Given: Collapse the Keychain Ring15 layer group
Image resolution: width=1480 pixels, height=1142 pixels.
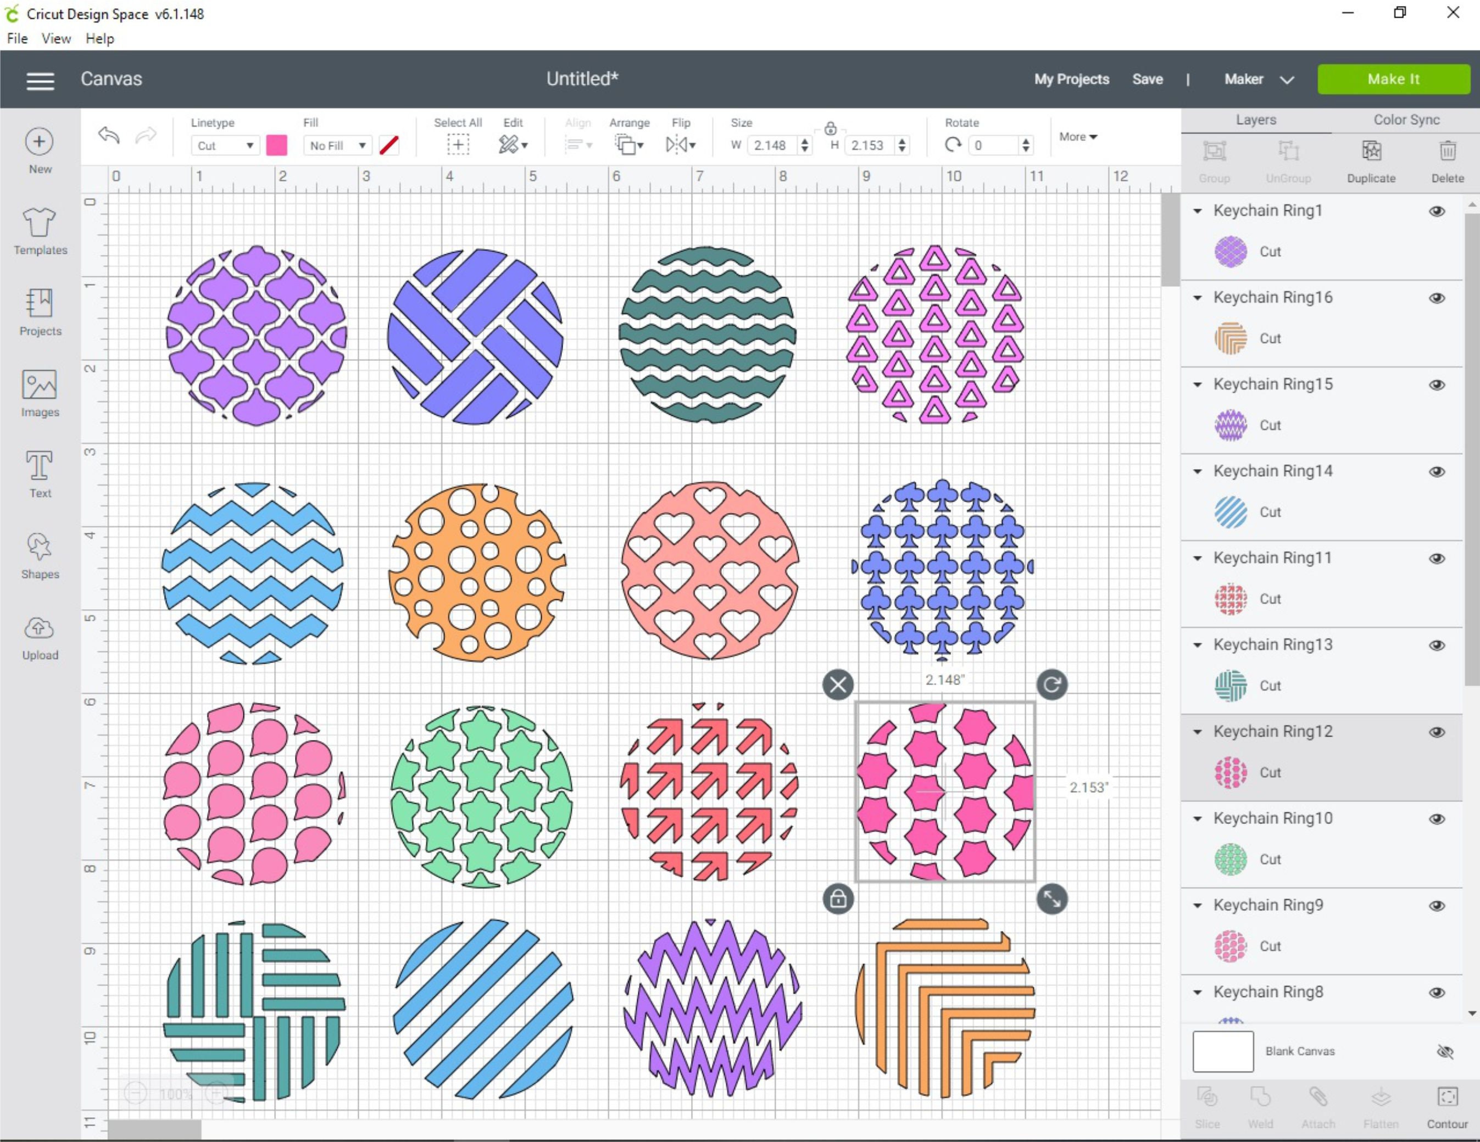Looking at the screenshot, I should pos(1198,385).
